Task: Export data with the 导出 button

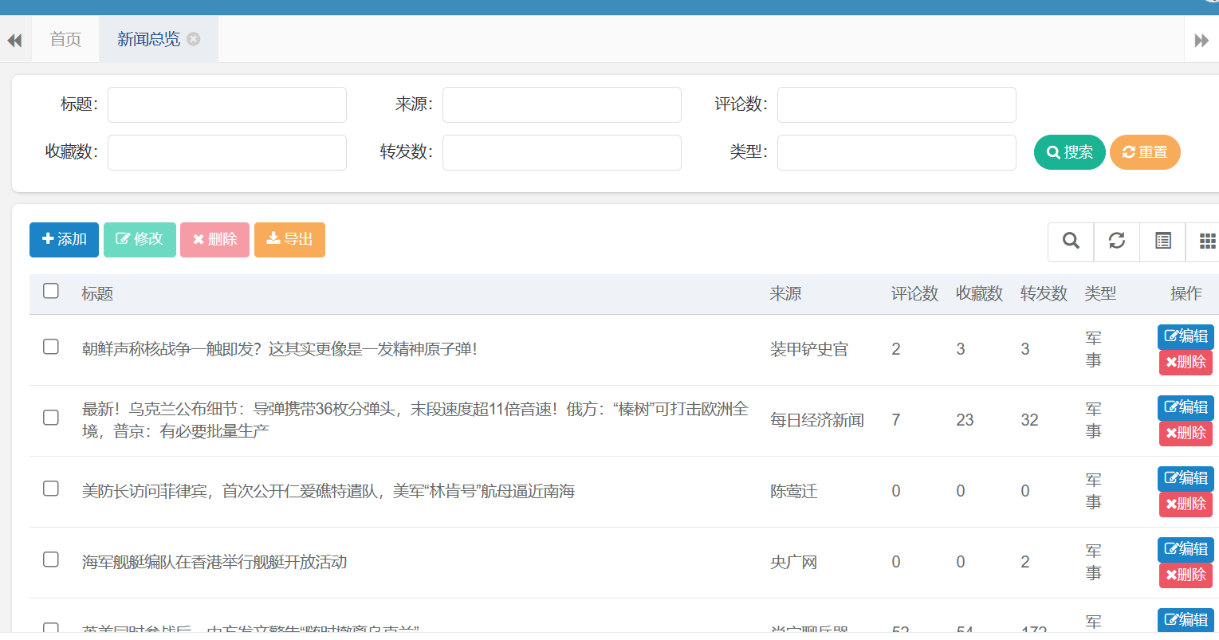Action: [289, 240]
